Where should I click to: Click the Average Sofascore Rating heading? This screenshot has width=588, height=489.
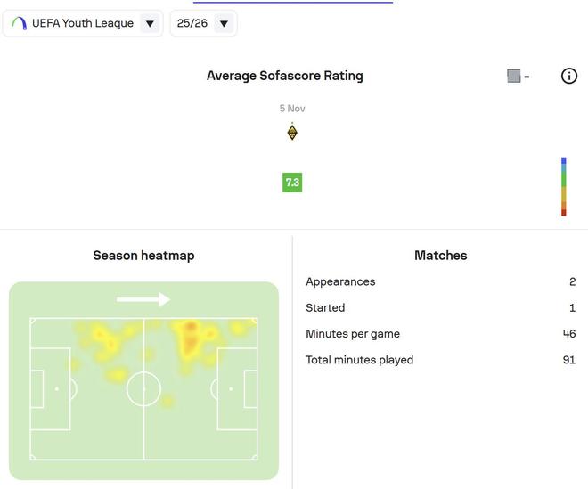coord(285,76)
